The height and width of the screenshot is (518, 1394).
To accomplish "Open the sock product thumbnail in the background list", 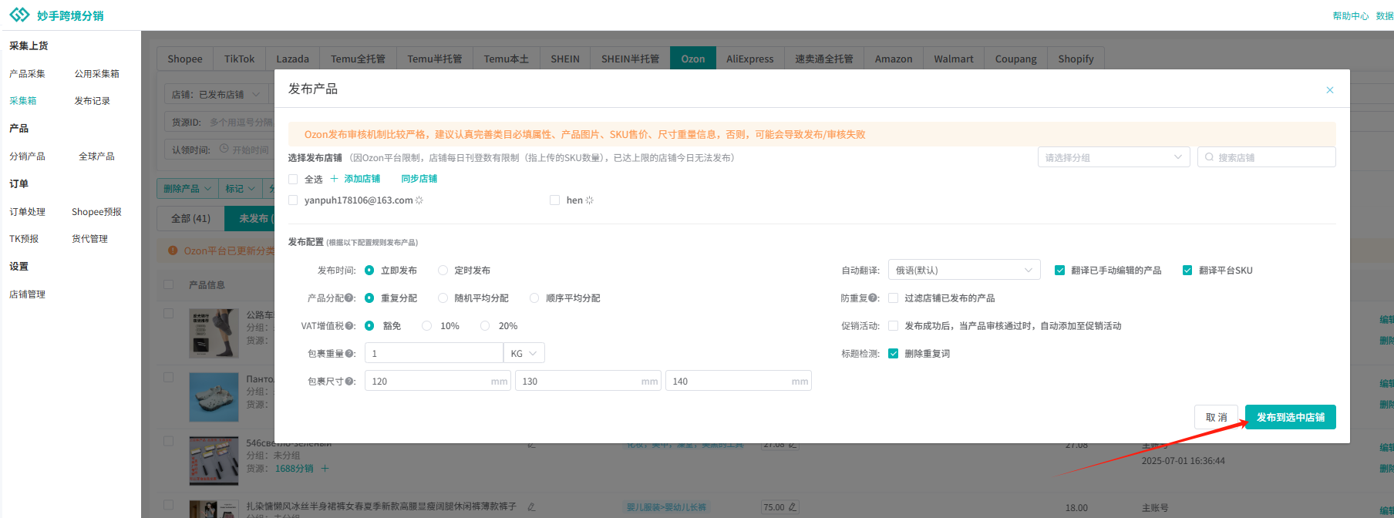I will pyautogui.click(x=214, y=333).
